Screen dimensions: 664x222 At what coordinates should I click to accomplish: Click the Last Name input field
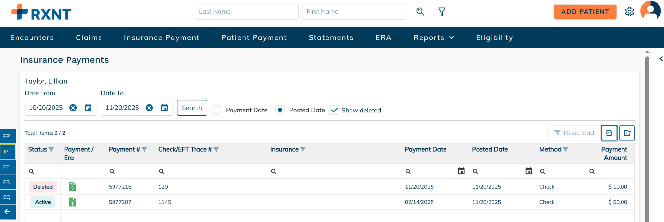[x=246, y=12]
